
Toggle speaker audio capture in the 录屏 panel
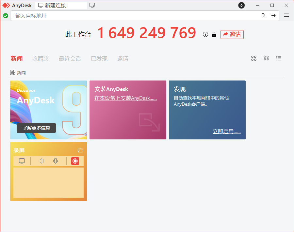[x=41, y=161]
